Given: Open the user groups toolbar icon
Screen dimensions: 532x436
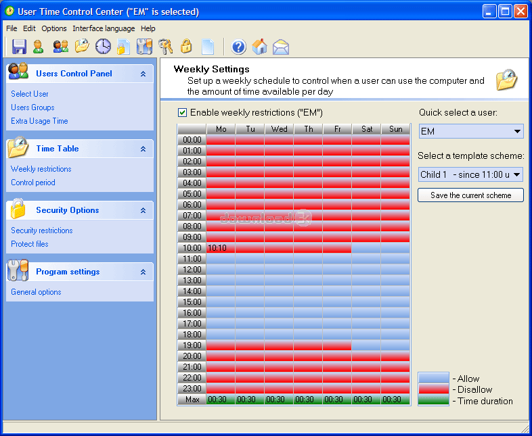Looking at the screenshot, I should [x=61, y=47].
